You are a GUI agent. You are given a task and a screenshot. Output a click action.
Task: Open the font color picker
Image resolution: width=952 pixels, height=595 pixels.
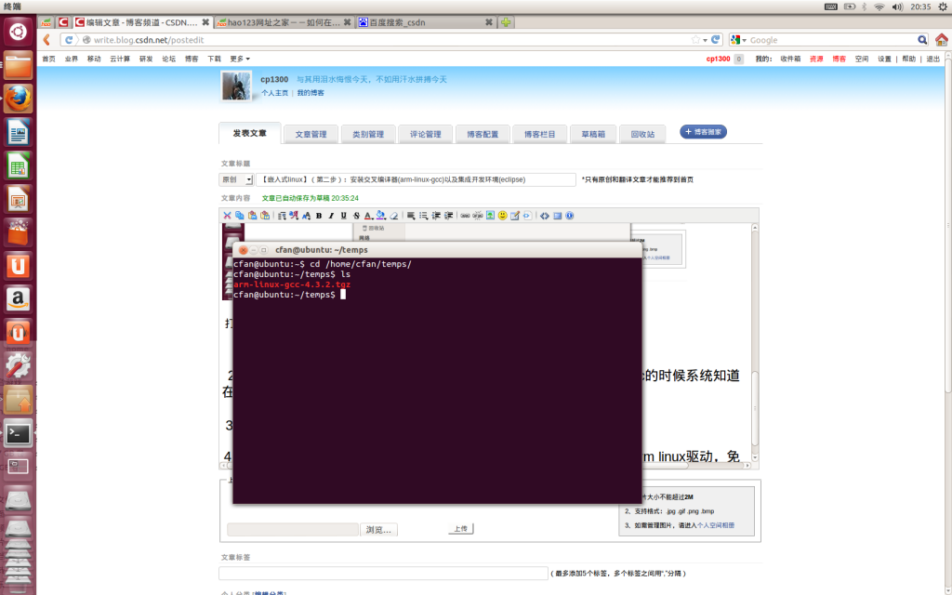tap(368, 216)
